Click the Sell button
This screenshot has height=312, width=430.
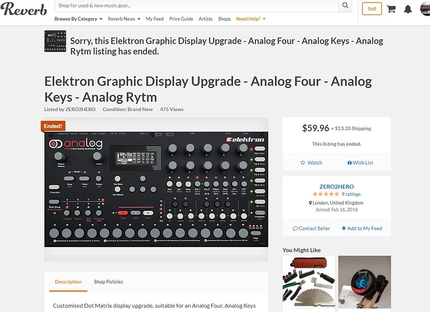pyautogui.click(x=372, y=9)
